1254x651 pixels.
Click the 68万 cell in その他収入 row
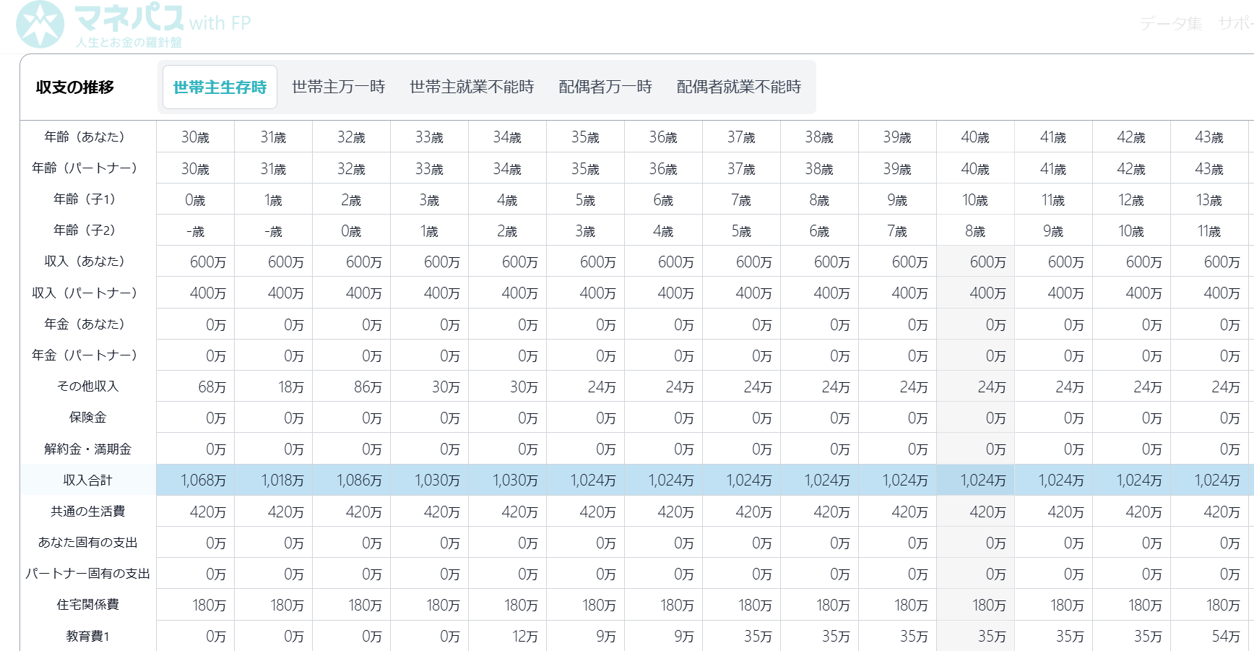pyautogui.click(x=212, y=387)
